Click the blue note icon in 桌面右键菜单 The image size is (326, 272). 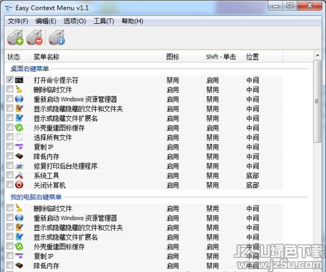click(19, 118)
